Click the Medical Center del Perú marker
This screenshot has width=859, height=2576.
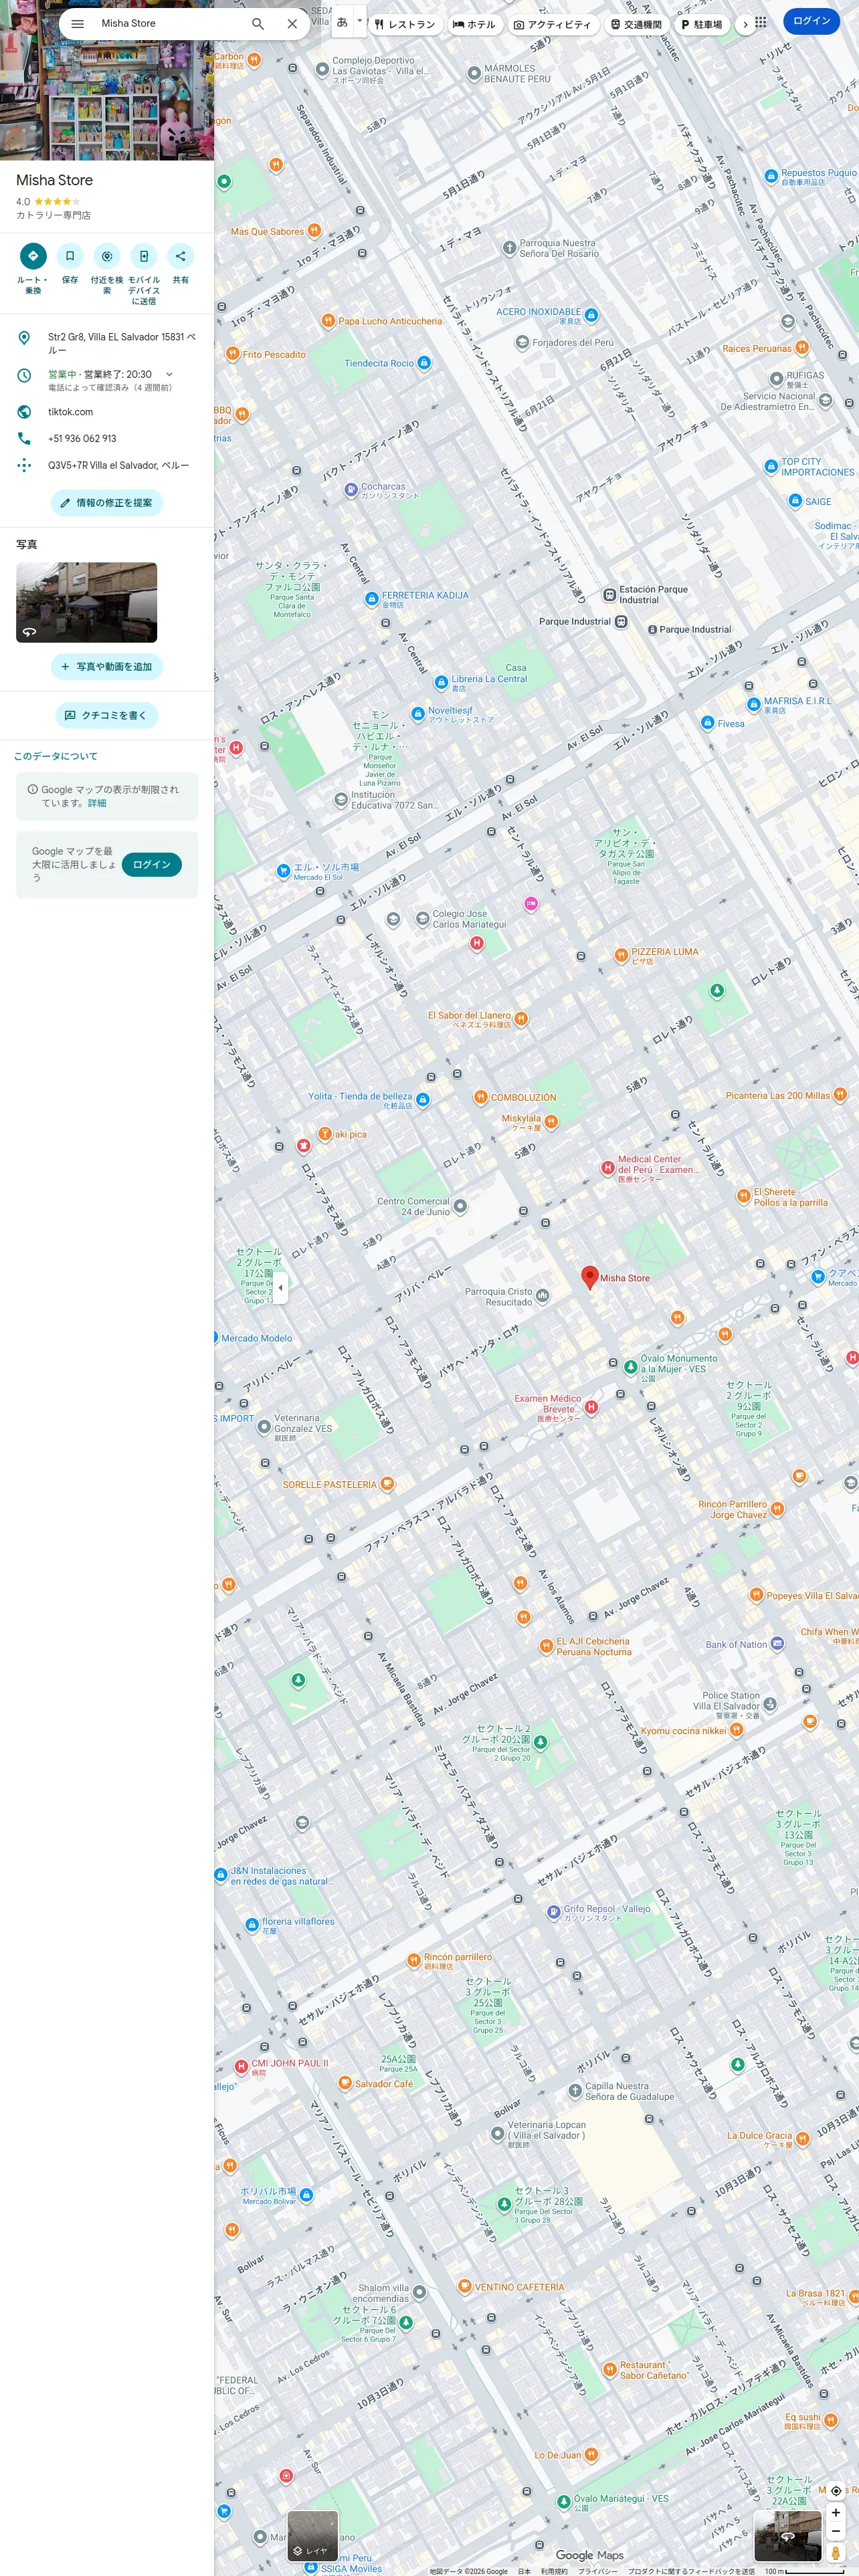(x=607, y=1167)
